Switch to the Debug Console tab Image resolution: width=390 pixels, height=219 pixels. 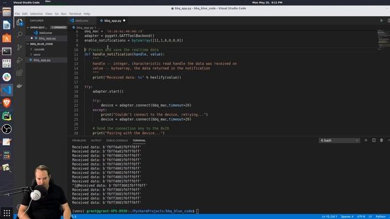click(x=117, y=141)
